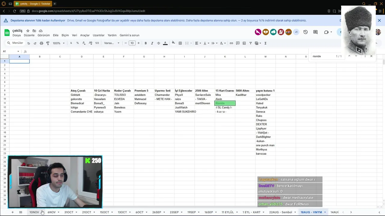
Task: Activate the paint format roller tool
Action: [48, 43]
